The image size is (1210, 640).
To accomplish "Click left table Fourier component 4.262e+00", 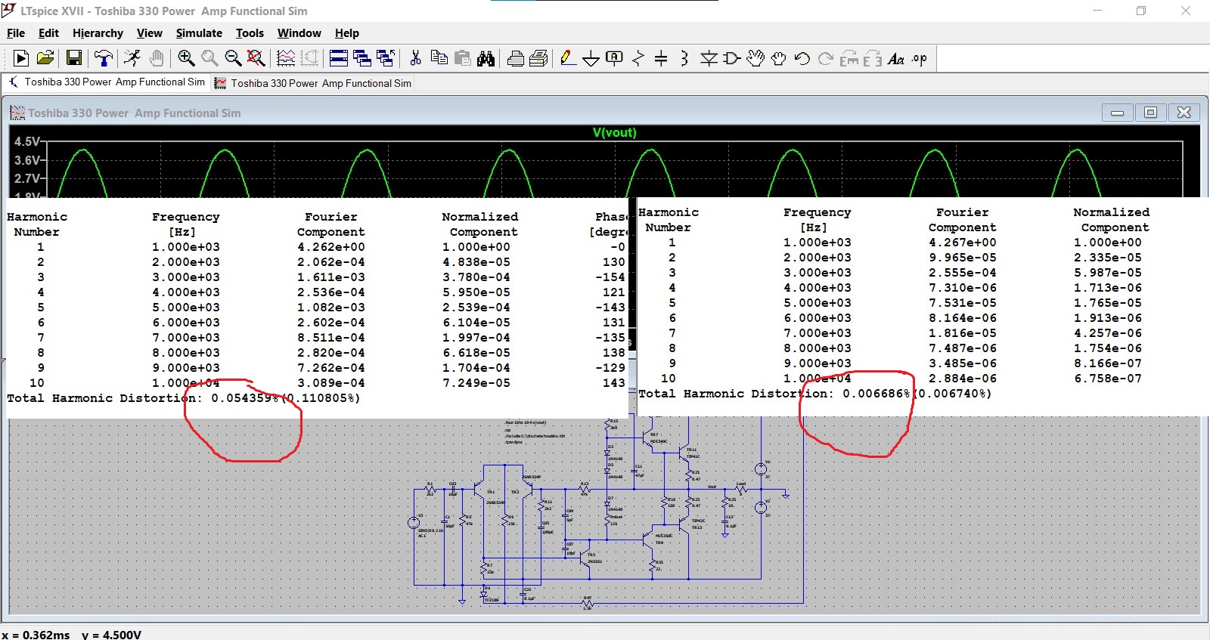I will tap(331, 247).
